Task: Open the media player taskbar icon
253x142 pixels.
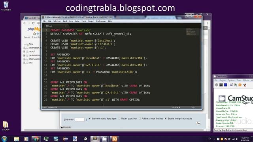Action: point(26,139)
